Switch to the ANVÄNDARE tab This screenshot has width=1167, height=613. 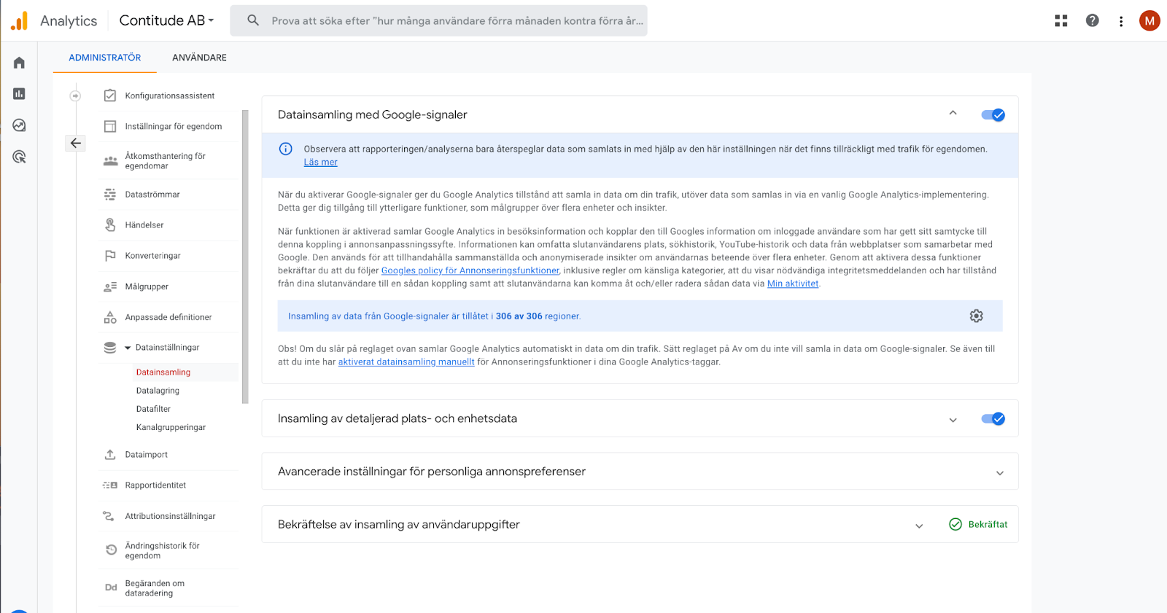point(199,58)
